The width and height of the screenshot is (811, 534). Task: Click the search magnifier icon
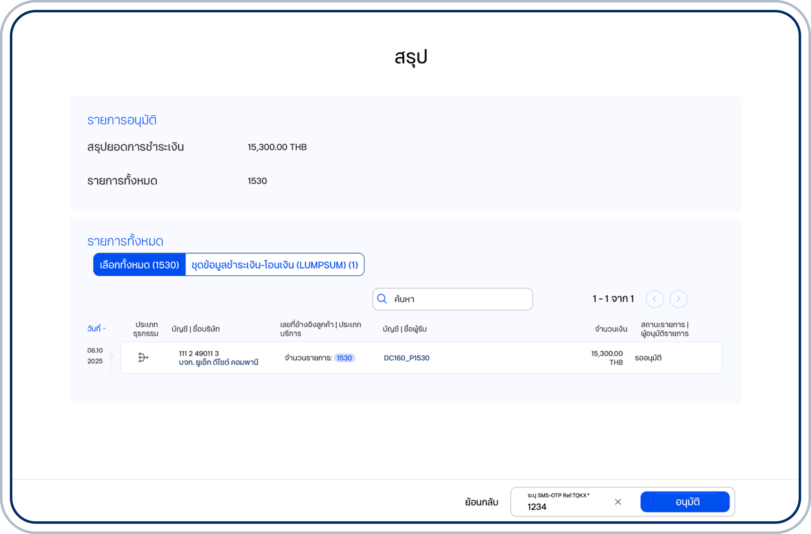pos(382,299)
